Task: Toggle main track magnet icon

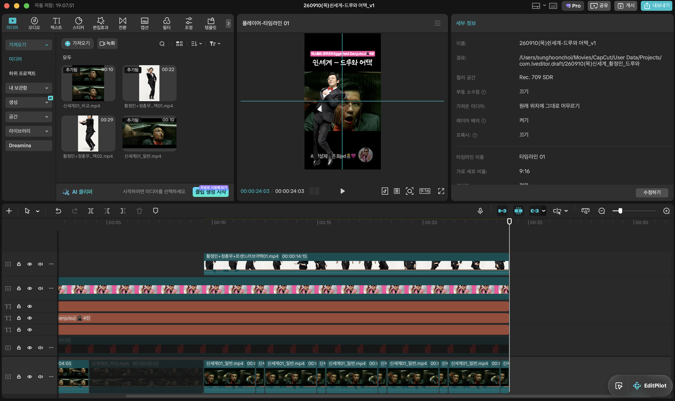Action: pyautogui.click(x=502, y=211)
